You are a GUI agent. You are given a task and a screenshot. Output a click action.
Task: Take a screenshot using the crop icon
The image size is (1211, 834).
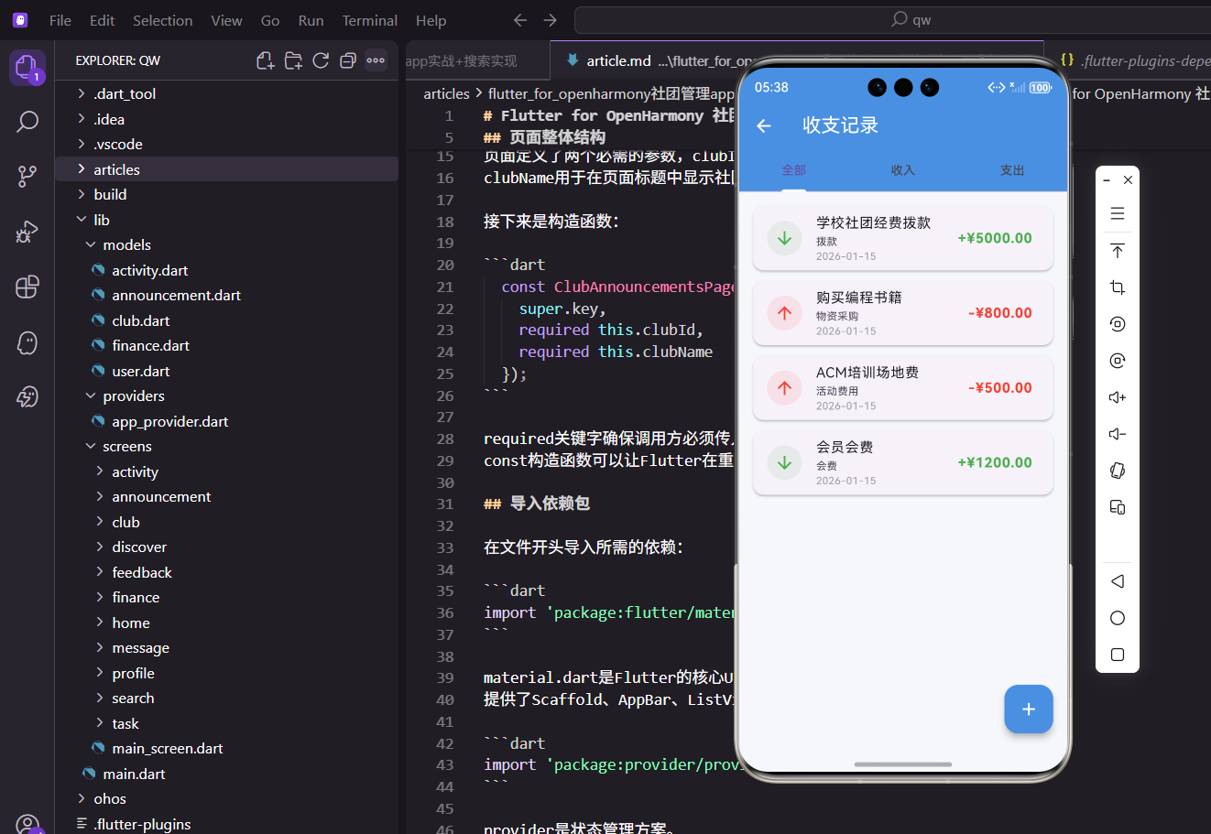pyautogui.click(x=1117, y=287)
